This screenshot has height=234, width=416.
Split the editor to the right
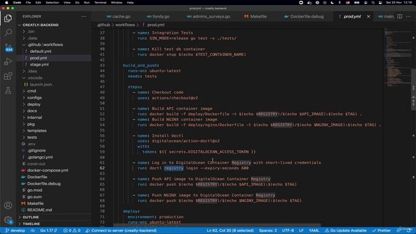pyautogui.click(x=400, y=16)
